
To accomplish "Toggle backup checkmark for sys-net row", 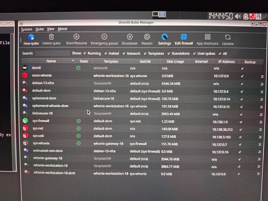I will [x=241, y=129].
